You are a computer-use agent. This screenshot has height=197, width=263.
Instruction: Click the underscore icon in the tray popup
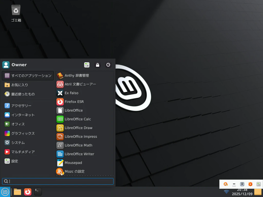[234, 184]
